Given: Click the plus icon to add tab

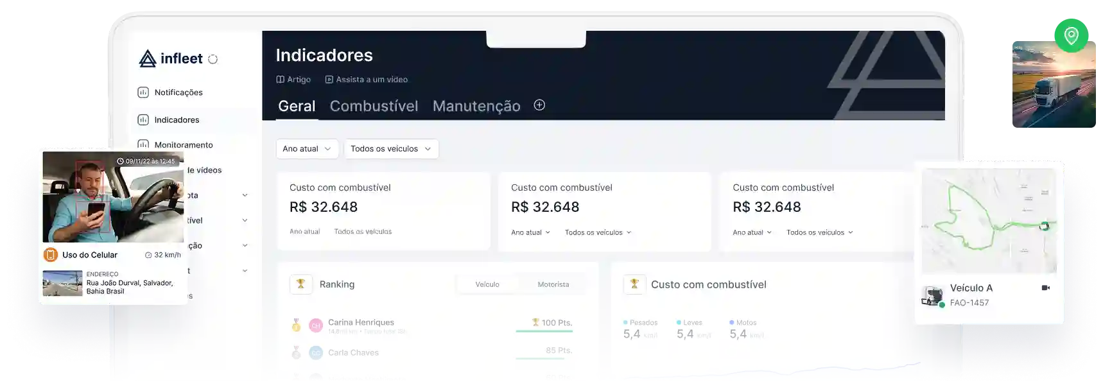Looking at the screenshot, I should click(x=539, y=105).
